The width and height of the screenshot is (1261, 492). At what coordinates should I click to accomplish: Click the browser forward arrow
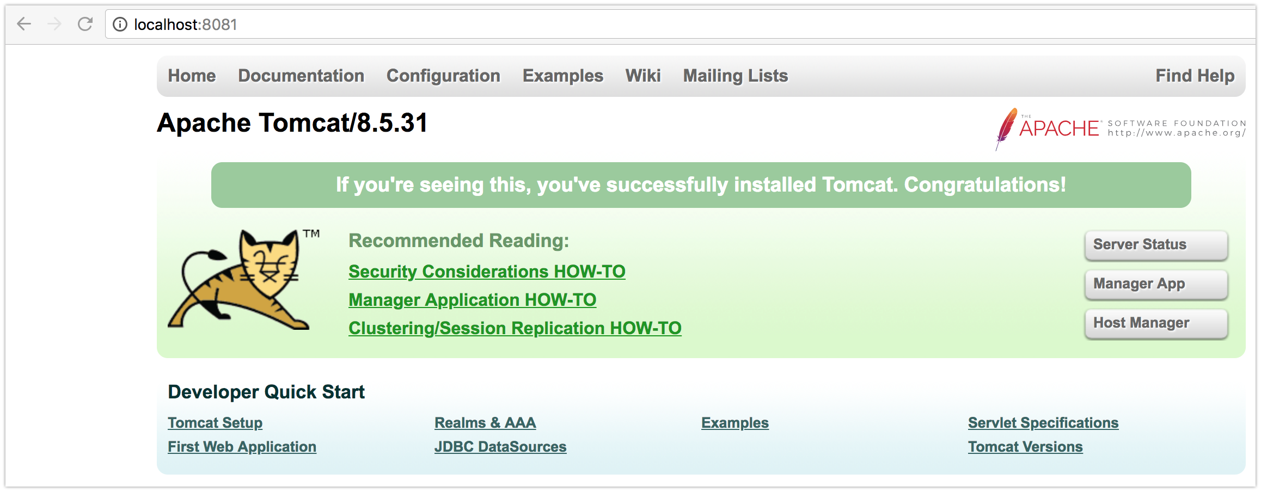(54, 24)
